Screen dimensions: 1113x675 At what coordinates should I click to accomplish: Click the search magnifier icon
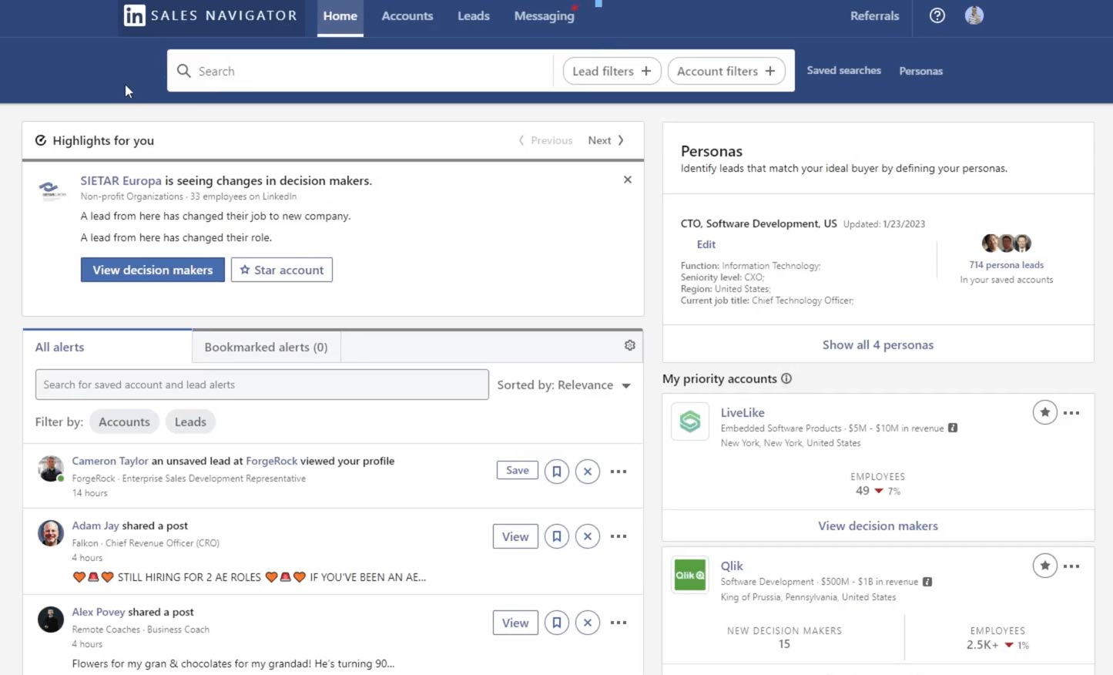(x=184, y=71)
